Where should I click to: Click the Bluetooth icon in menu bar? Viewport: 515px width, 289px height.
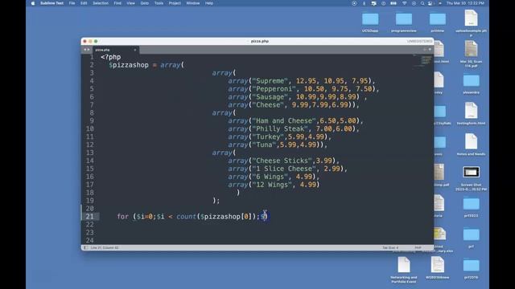(364, 3)
